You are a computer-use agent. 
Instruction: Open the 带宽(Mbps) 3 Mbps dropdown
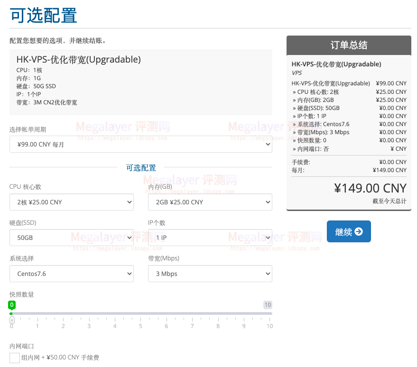[x=210, y=274]
